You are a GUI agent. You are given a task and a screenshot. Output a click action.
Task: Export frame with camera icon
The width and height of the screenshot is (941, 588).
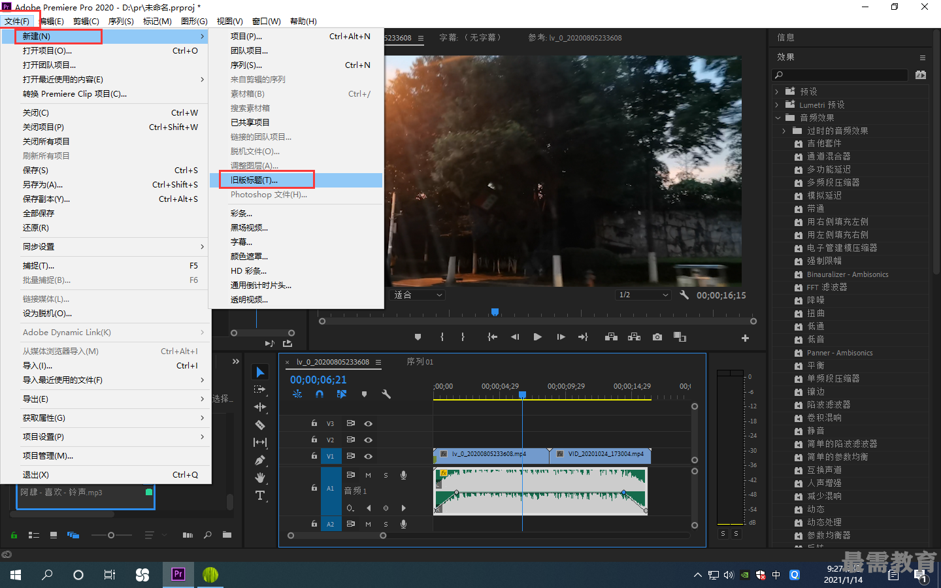click(x=657, y=337)
